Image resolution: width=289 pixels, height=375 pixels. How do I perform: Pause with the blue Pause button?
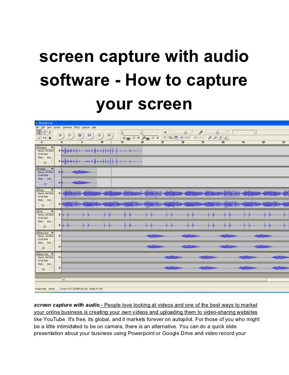tap(90, 135)
